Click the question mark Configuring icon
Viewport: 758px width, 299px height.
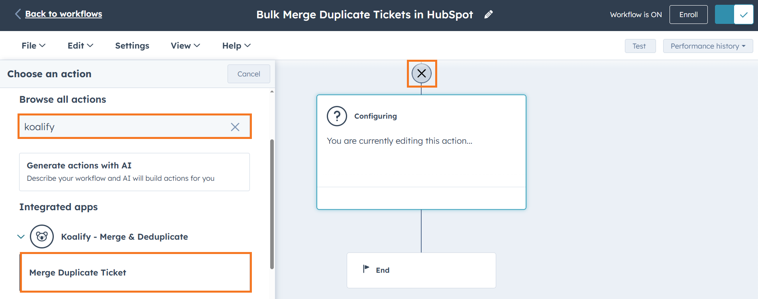point(337,116)
